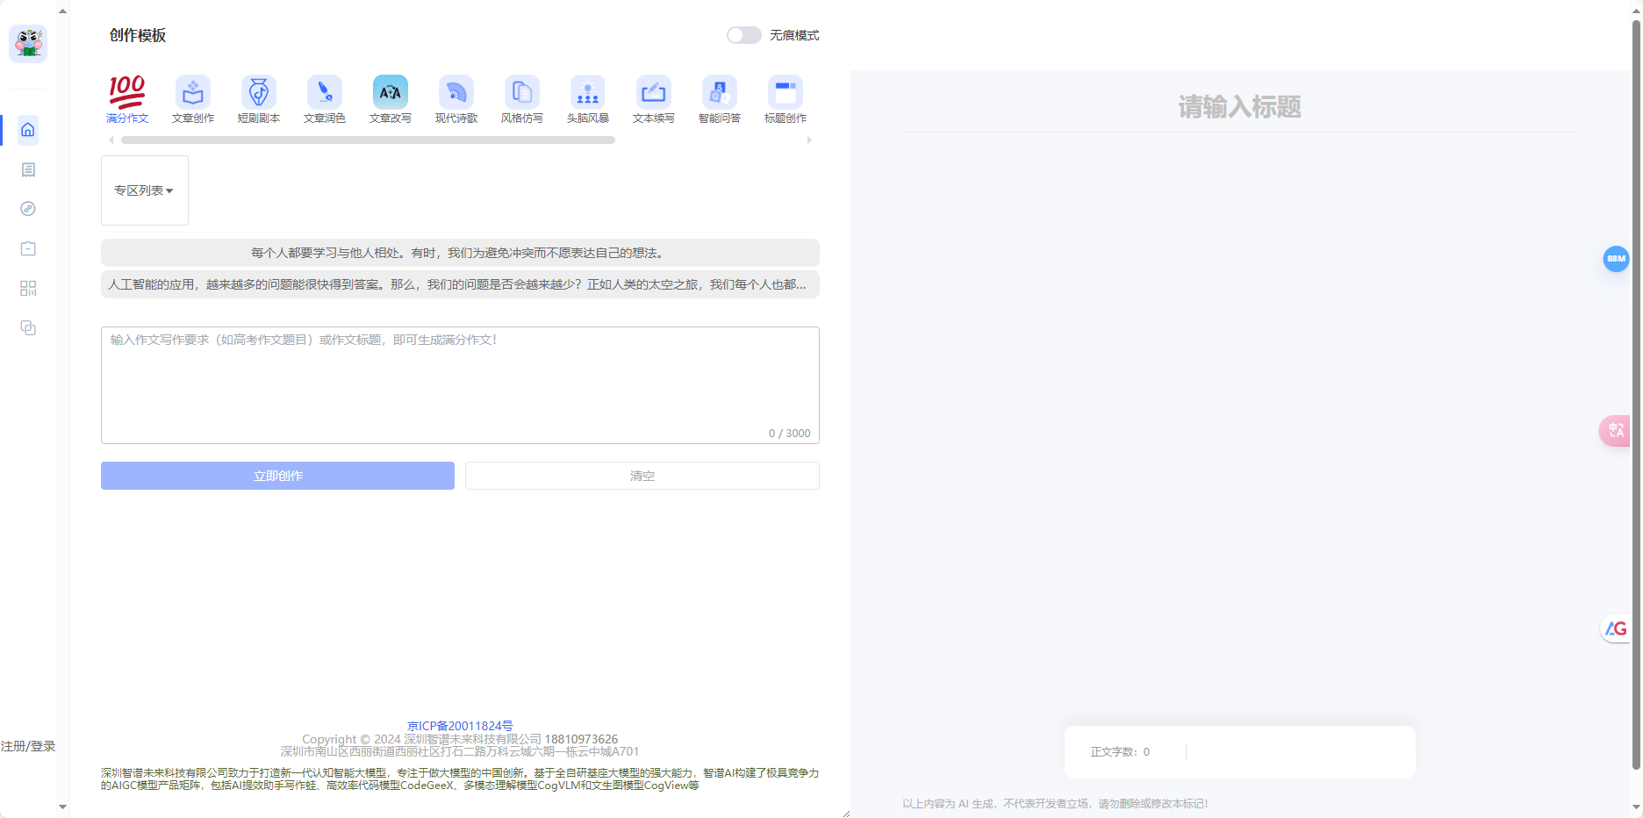
Task: Open the 文章创作 template
Action: coord(192,98)
